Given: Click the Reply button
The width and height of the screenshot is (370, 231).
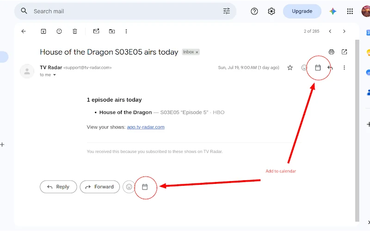Looking at the screenshot, I should coord(58,187).
